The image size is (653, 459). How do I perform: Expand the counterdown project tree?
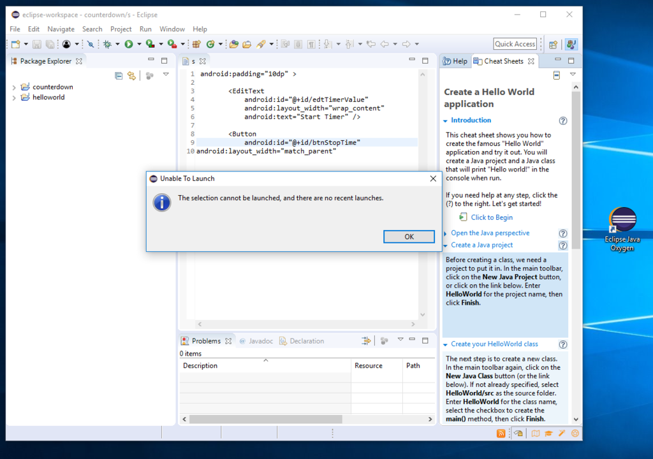(14, 87)
